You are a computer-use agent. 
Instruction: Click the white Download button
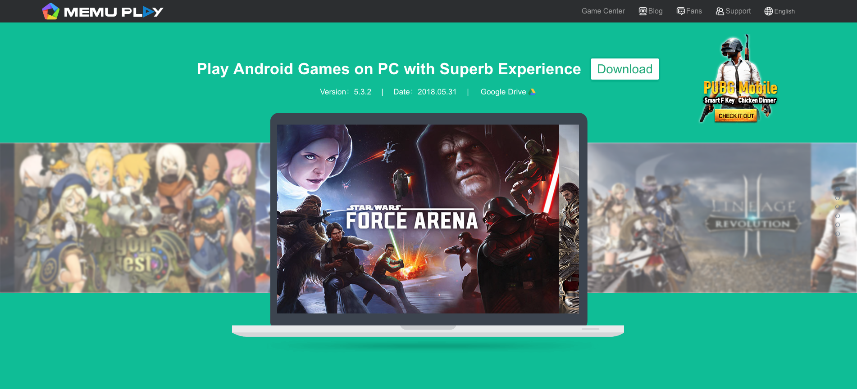click(x=625, y=69)
